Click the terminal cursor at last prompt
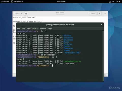The width and height of the screenshot is (122, 91). (52, 65)
